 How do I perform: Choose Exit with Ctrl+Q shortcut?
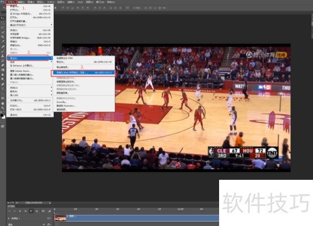[x=30, y=115]
